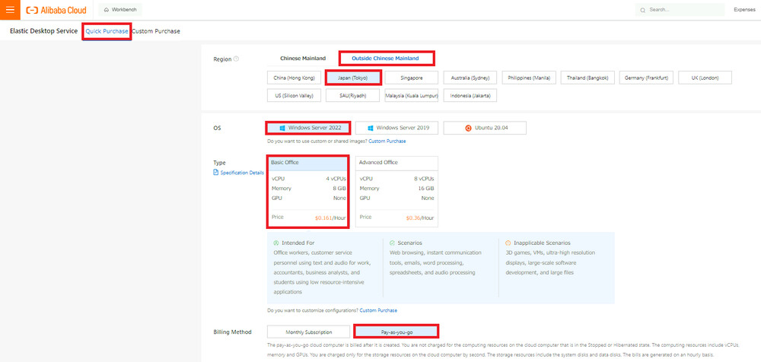Click Custom Purchase link for customizing configurations

point(377,310)
